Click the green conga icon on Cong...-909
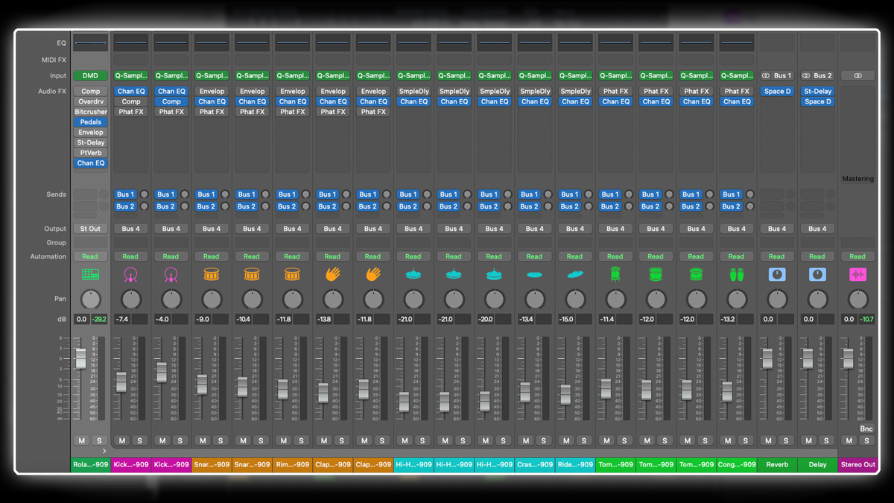 coord(736,276)
